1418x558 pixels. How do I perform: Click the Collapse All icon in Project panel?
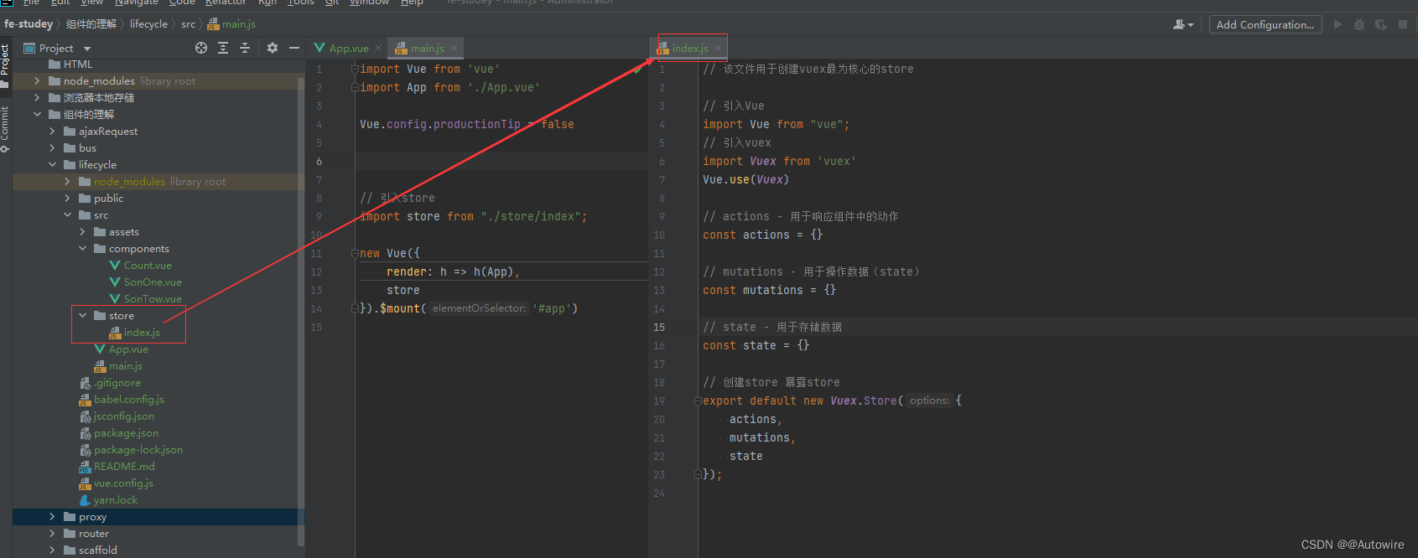tap(245, 48)
